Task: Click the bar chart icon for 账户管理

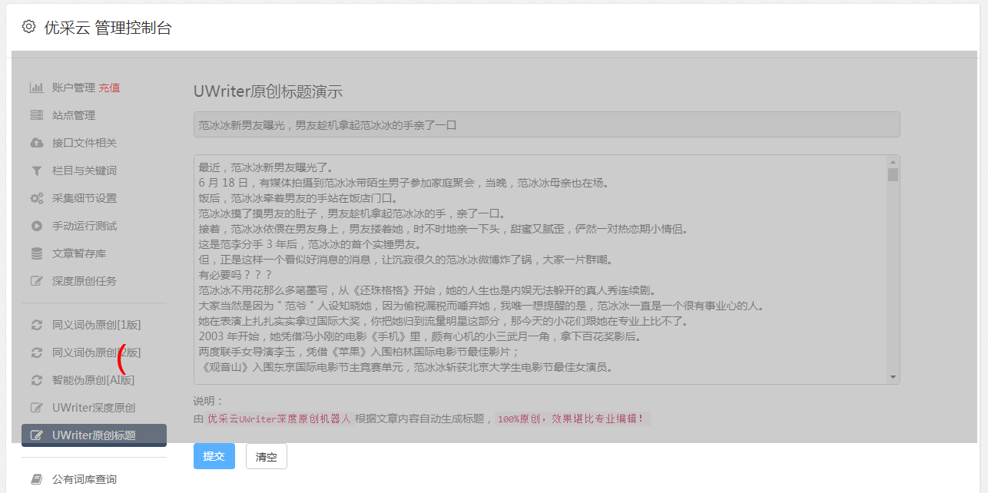Action: [36, 88]
